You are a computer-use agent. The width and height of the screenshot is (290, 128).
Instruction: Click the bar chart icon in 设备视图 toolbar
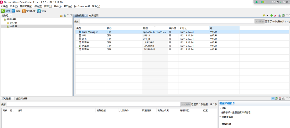pyautogui.click(x=280, y=16)
